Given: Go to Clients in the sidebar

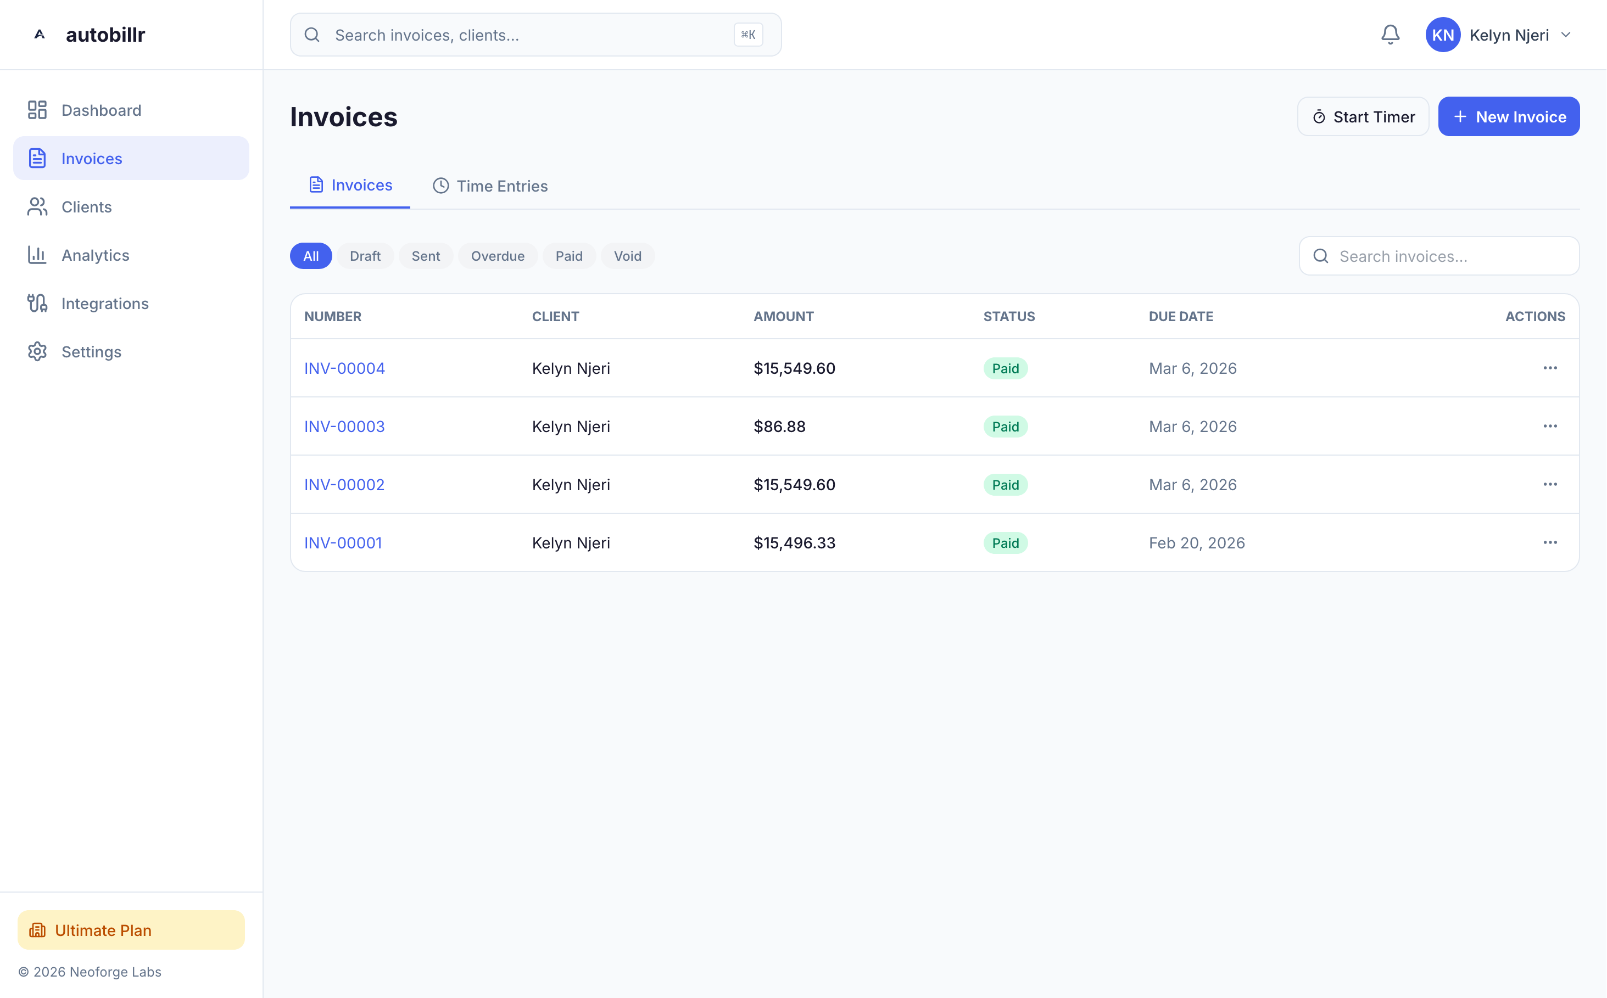Looking at the screenshot, I should pos(86,206).
